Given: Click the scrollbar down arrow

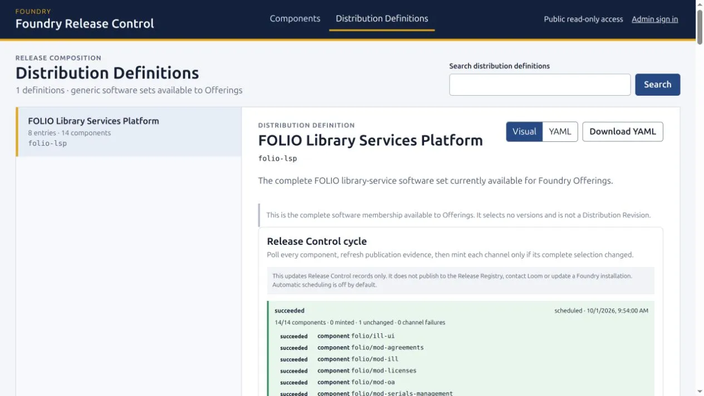Looking at the screenshot, I should click(700, 392).
